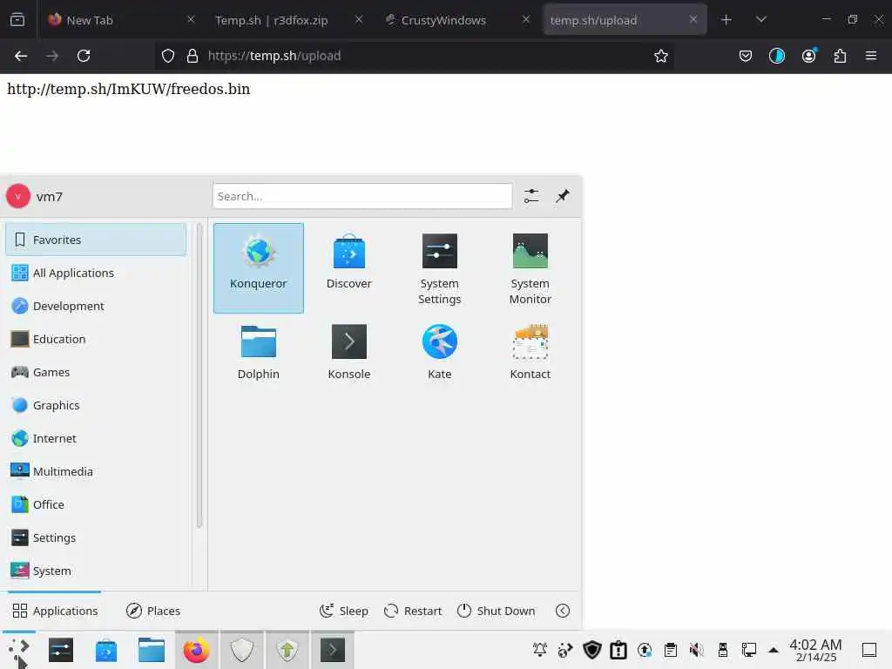Open network connections tray icon
The width and height of the screenshot is (892, 669).
pyautogui.click(x=748, y=650)
